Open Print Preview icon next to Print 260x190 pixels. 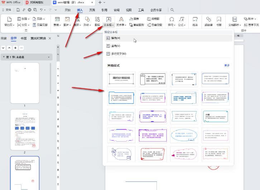pos(35,10)
